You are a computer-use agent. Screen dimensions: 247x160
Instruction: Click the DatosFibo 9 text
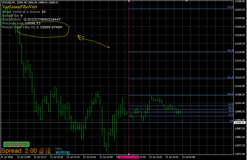pyautogui.click(x=12, y=16)
